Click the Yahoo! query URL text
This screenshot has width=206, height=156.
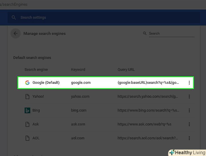(x=148, y=97)
